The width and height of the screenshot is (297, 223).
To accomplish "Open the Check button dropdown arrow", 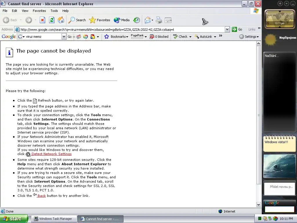I will (x=190, y=37).
